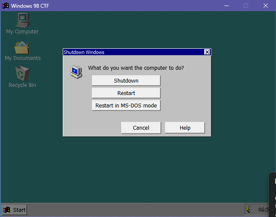
Task: Choose Restart in MS-DOS mode
Action: (126, 106)
